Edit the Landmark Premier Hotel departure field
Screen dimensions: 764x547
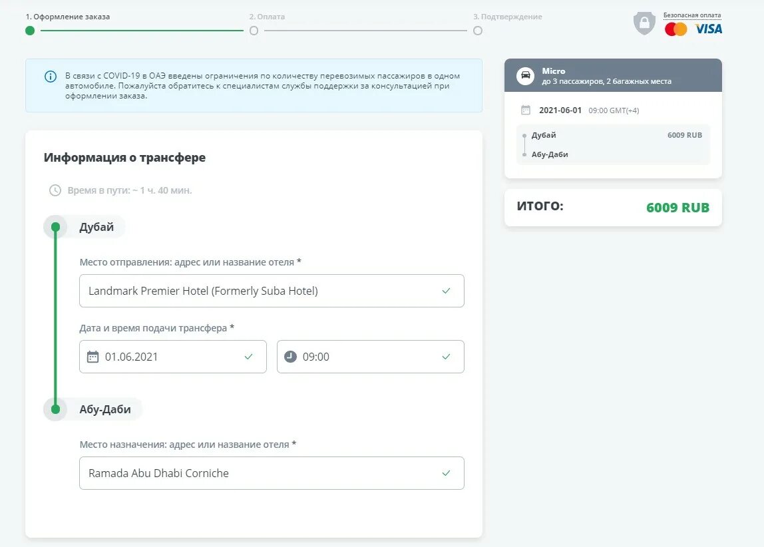click(260, 291)
